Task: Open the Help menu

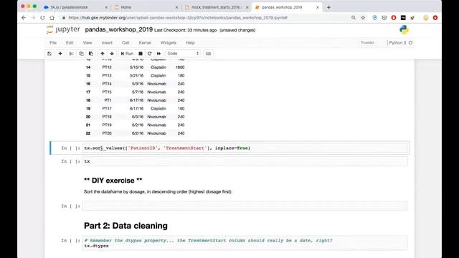Action: pyautogui.click(x=190, y=43)
